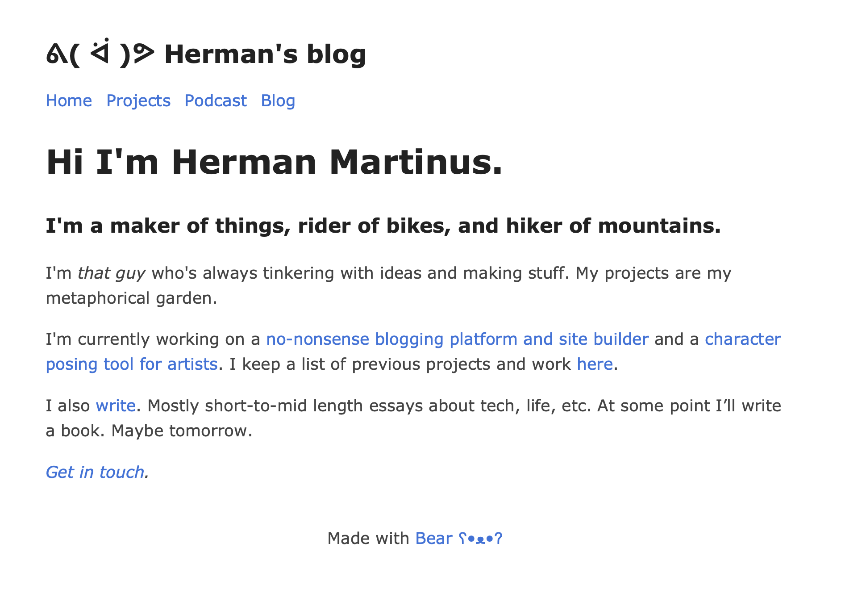Select Blog in the navigation

coord(278,101)
